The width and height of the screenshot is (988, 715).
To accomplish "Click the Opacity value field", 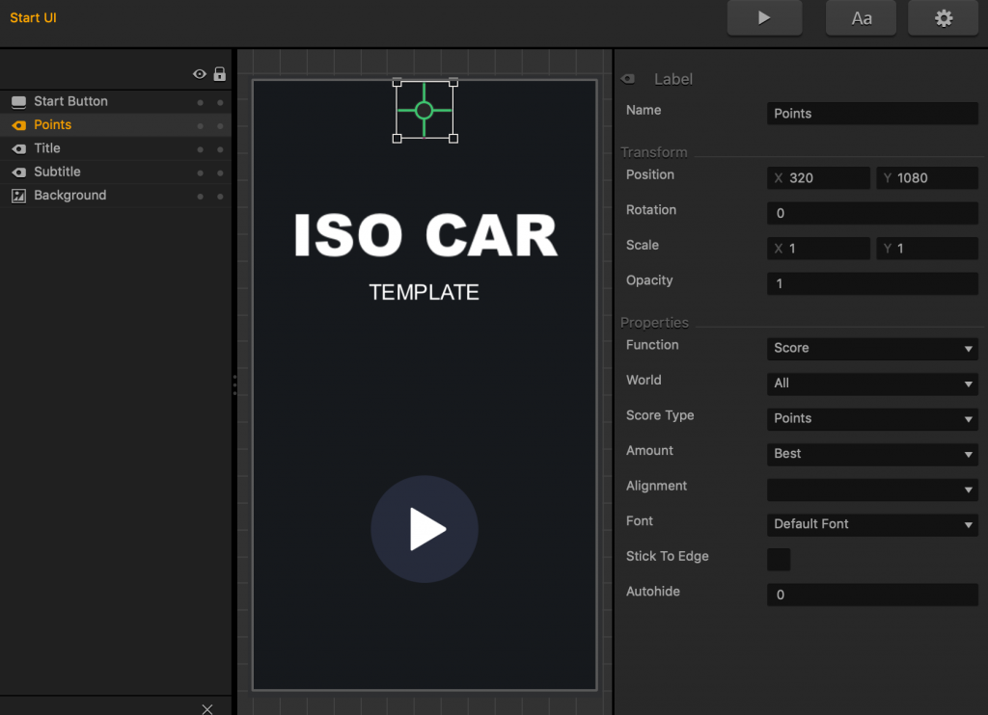I will 871,283.
